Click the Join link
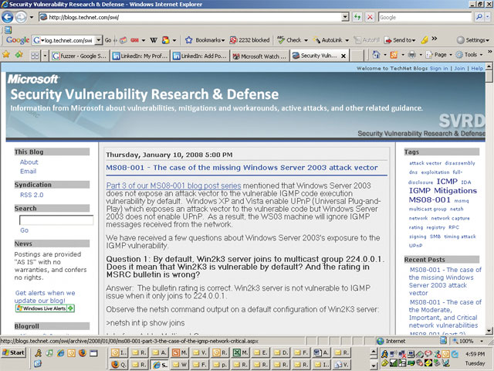 [x=459, y=68]
